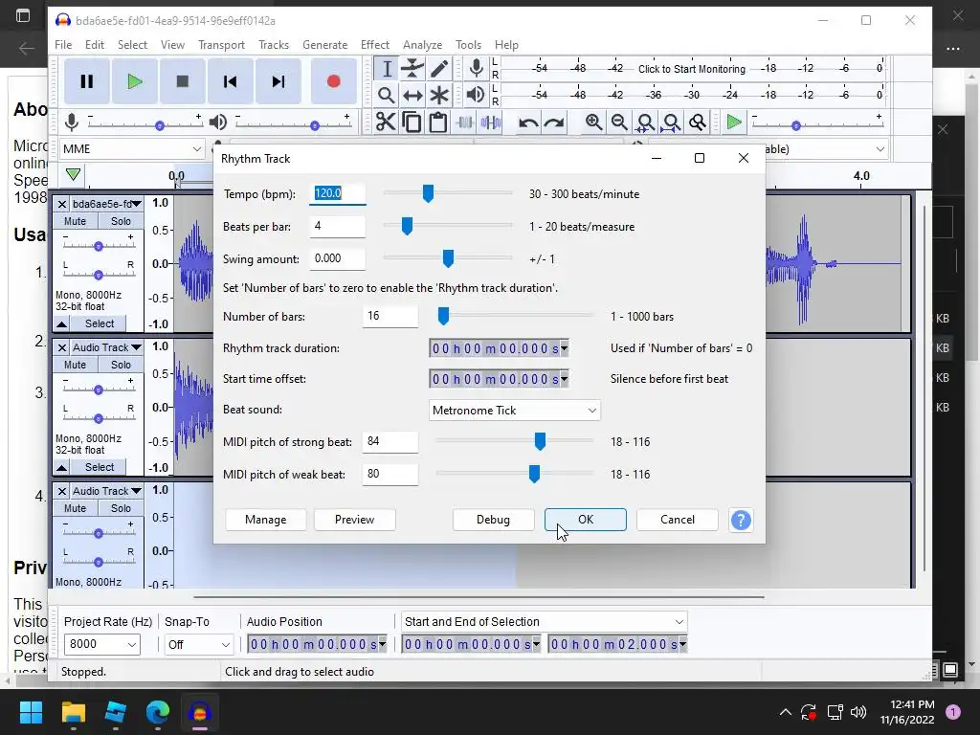Image resolution: width=980 pixels, height=735 pixels.
Task: Click the Stop transport button
Action: coord(183,81)
